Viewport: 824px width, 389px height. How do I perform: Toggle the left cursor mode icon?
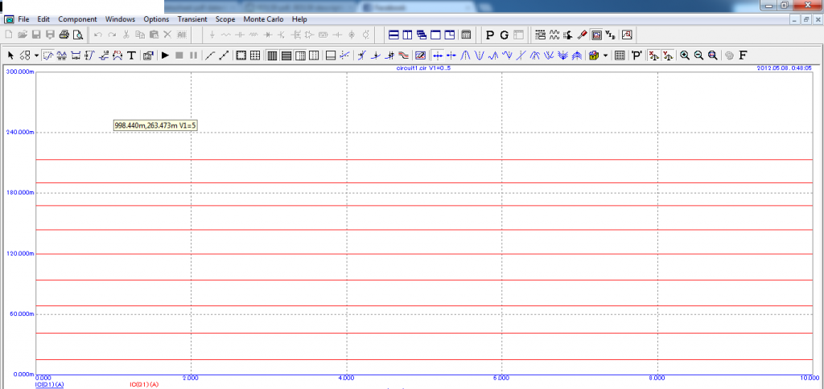tap(437, 55)
